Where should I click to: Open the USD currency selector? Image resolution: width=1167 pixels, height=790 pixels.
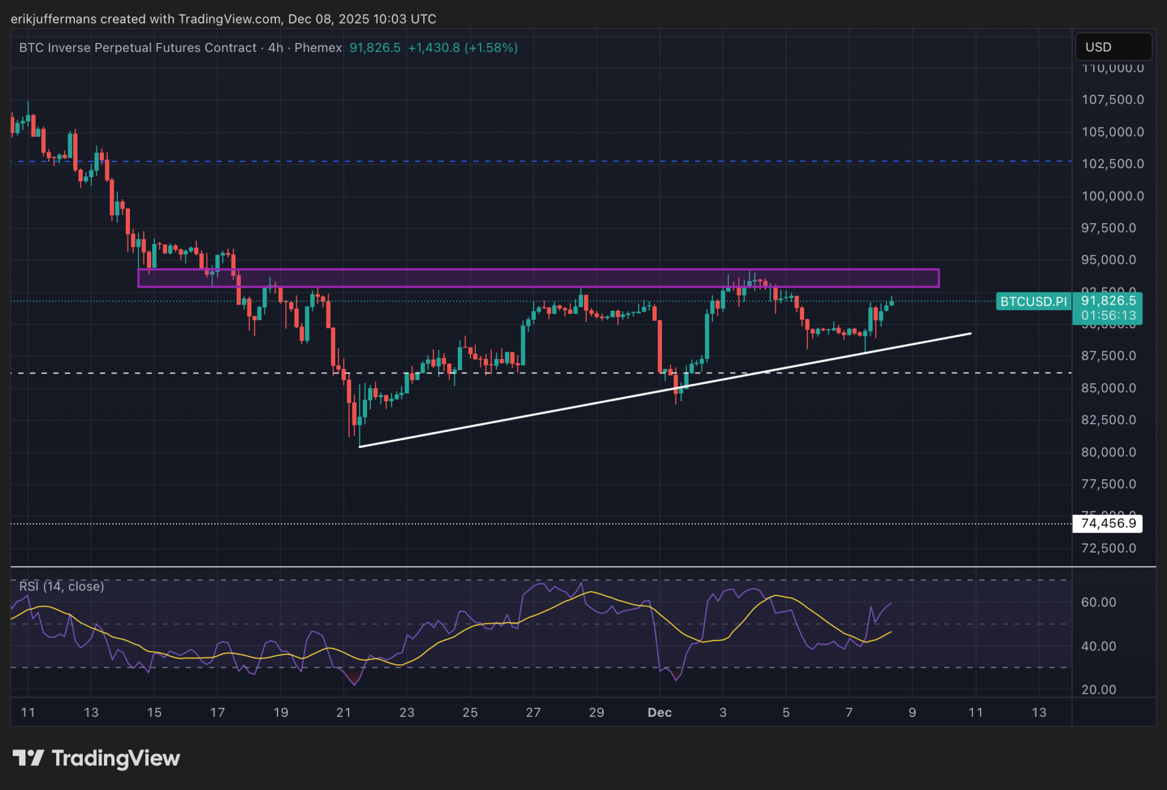pos(1113,47)
